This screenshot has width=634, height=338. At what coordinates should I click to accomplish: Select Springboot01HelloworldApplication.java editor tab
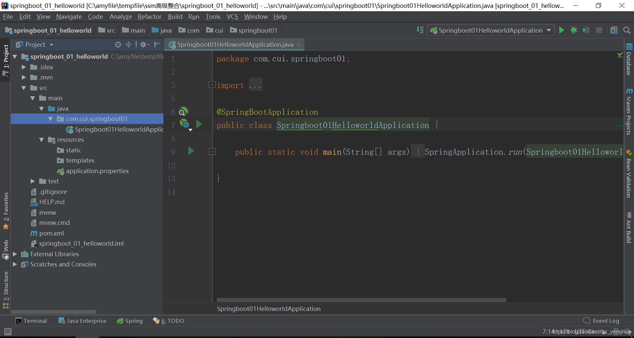[234, 45]
